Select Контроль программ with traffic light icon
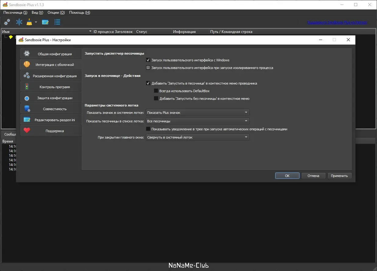Viewport: 377px width, 271px height. (x=51, y=87)
